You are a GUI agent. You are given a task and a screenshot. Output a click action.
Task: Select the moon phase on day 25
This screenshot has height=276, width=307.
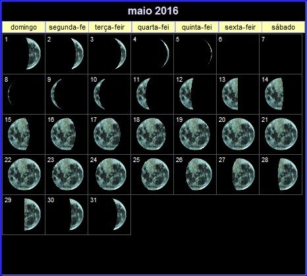(x=155, y=174)
